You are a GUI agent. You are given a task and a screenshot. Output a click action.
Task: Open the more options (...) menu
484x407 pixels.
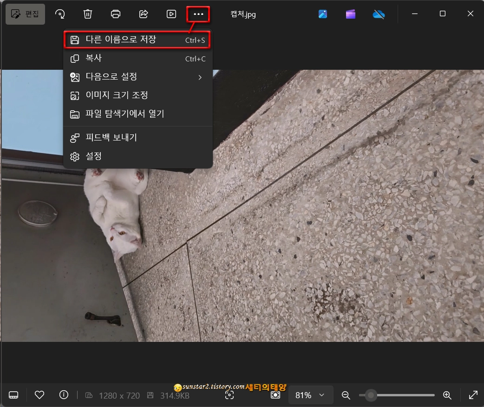[x=198, y=13]
